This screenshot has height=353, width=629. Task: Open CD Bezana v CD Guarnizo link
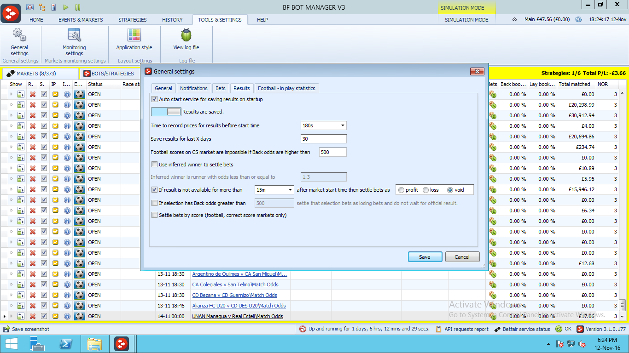point(235,295)
